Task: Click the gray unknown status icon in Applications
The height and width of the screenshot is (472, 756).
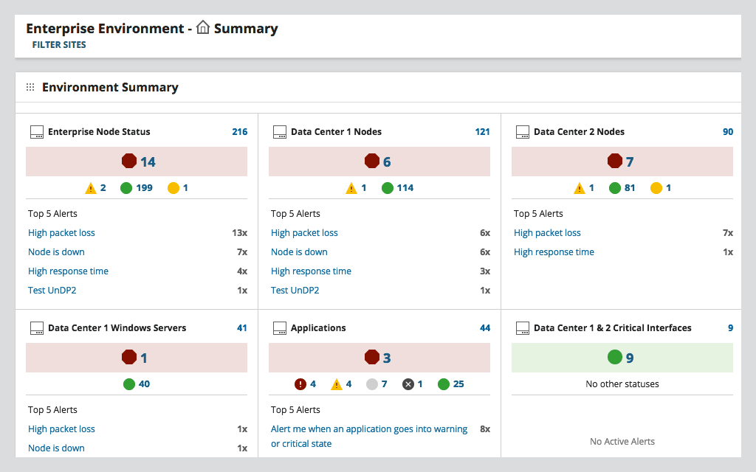Action: coord(374,383)
